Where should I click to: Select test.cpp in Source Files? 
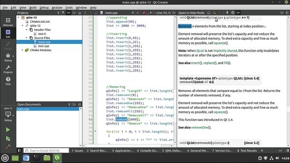click(x=43, y=46)
